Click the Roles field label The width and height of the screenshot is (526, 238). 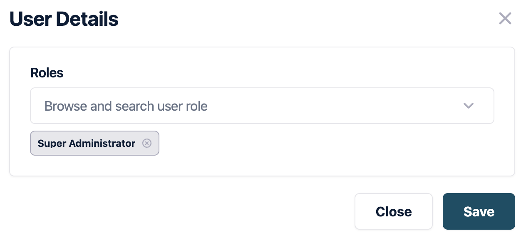pos(47,73)
